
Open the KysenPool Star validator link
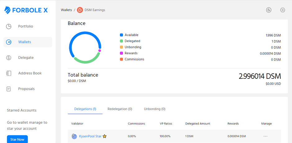coord(90,136)
